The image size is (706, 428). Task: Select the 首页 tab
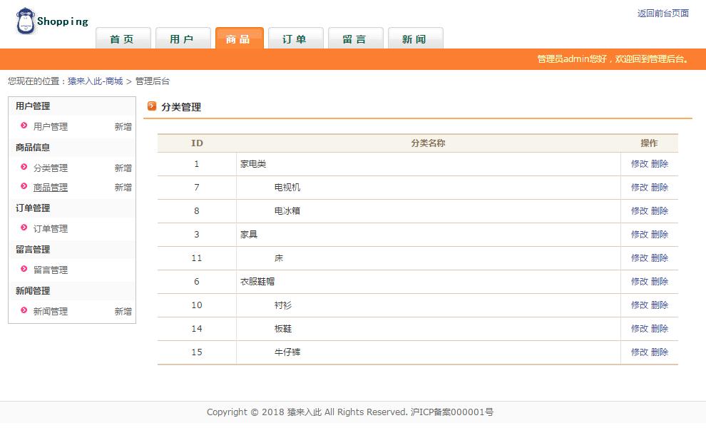click(x=123, y=40)
